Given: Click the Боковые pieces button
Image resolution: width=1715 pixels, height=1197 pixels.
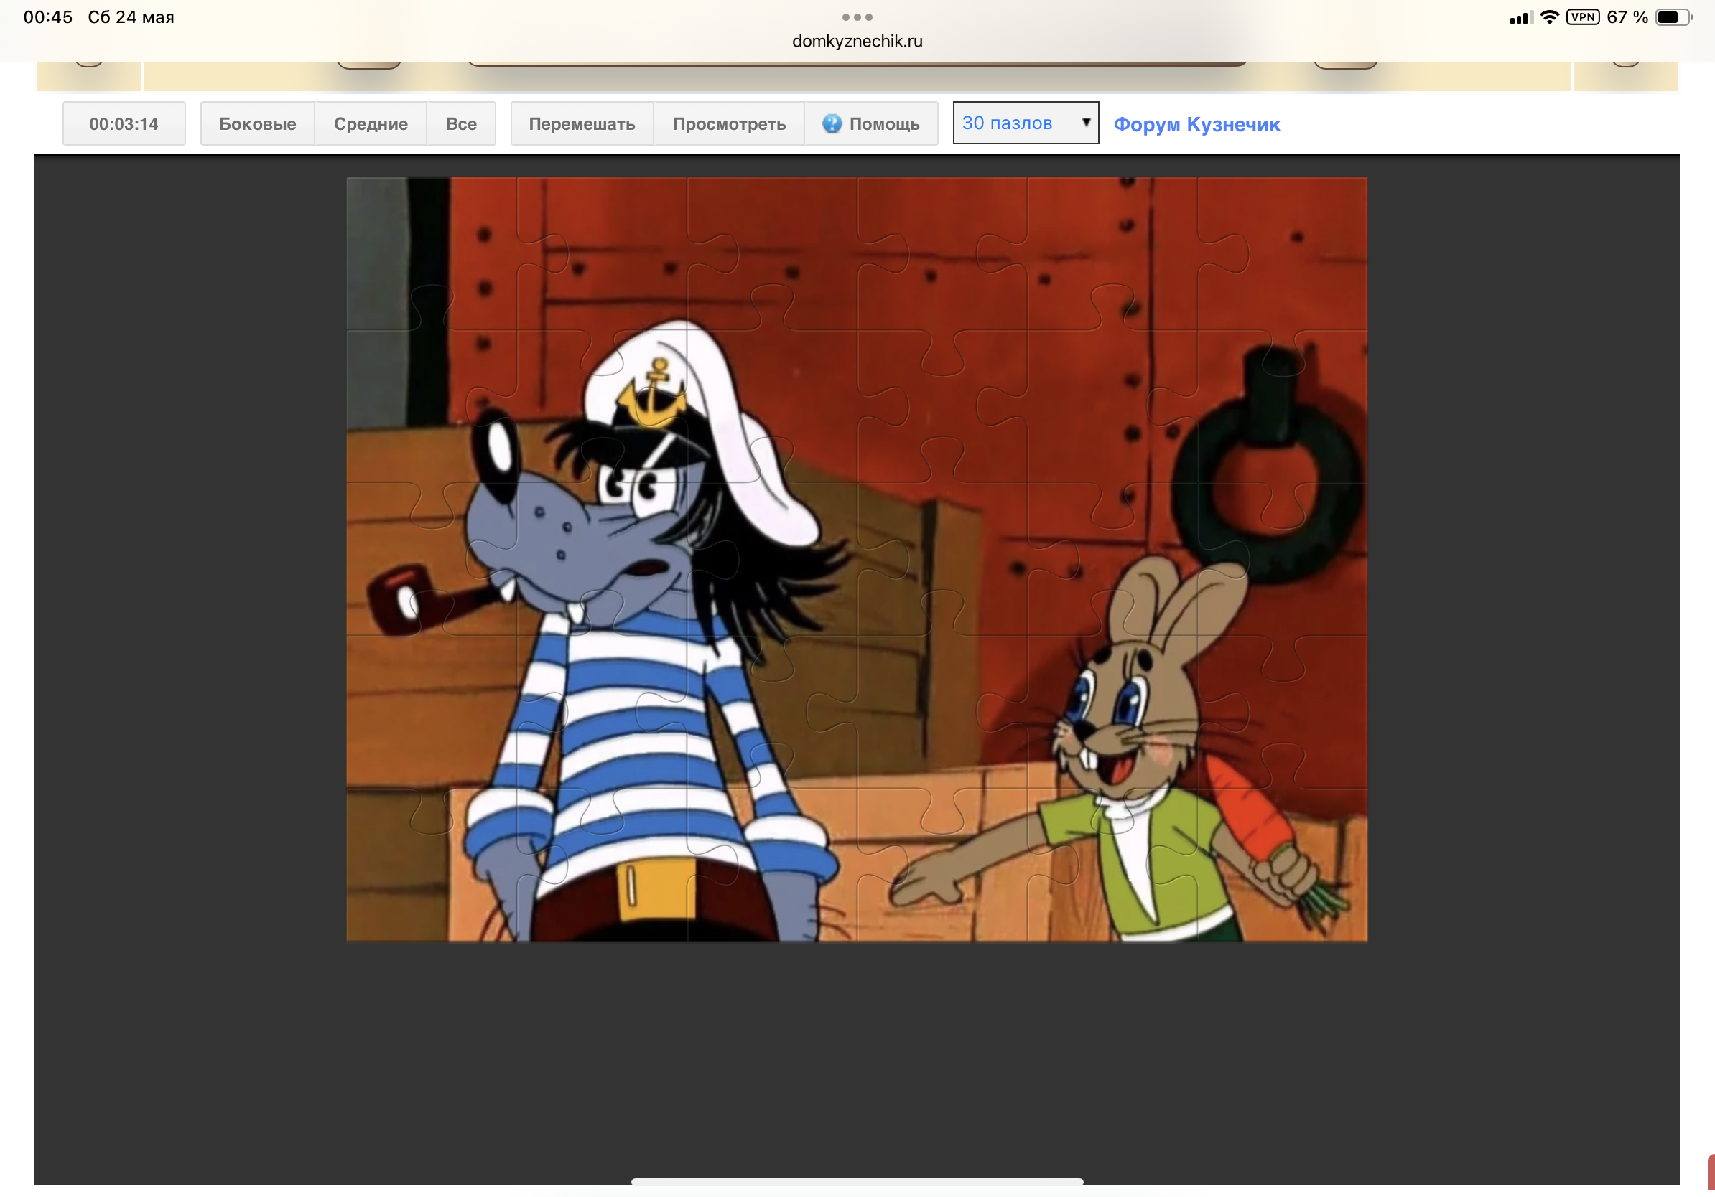Looking at the screenshot, I should click(x=257, y=124).
